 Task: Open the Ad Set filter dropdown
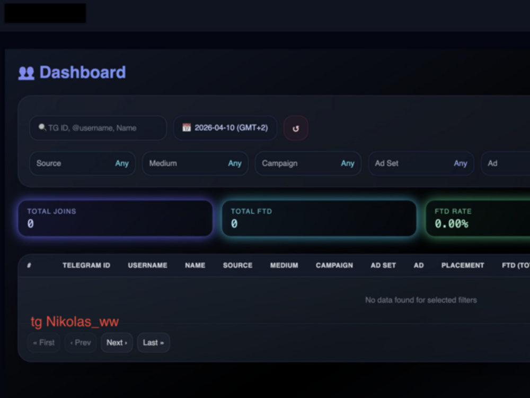pyautogui.click(x=421, y=163)
